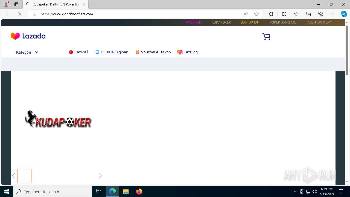This screenshot has height=197, width=350.
Task: Open a new tab with plus button
Action: [x=93, y=4]
